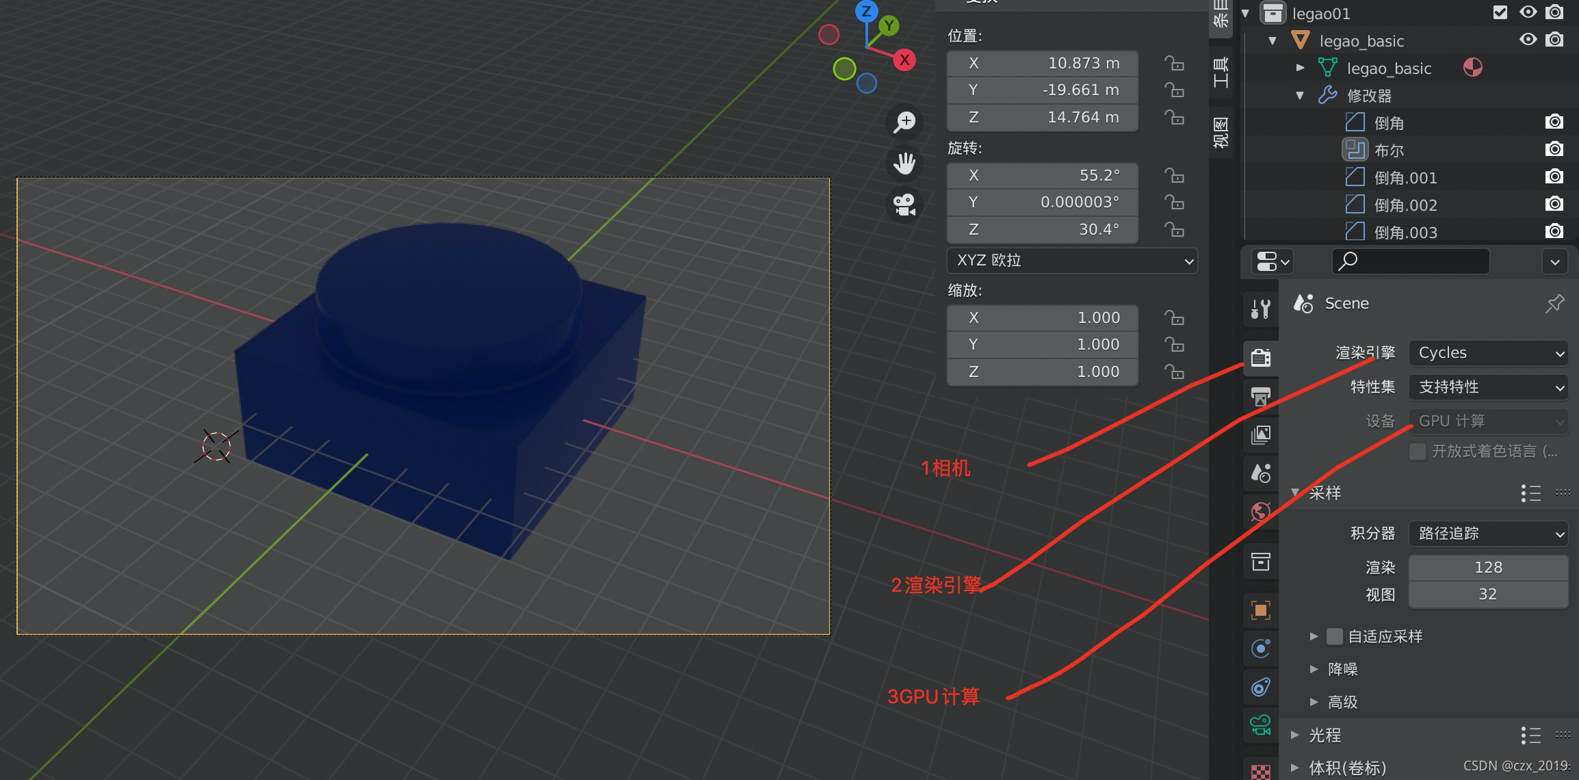The width and height of the screenshot is (1579, 780).
Task: Open the Output properties tab icon
Action: pos(1260,396)
